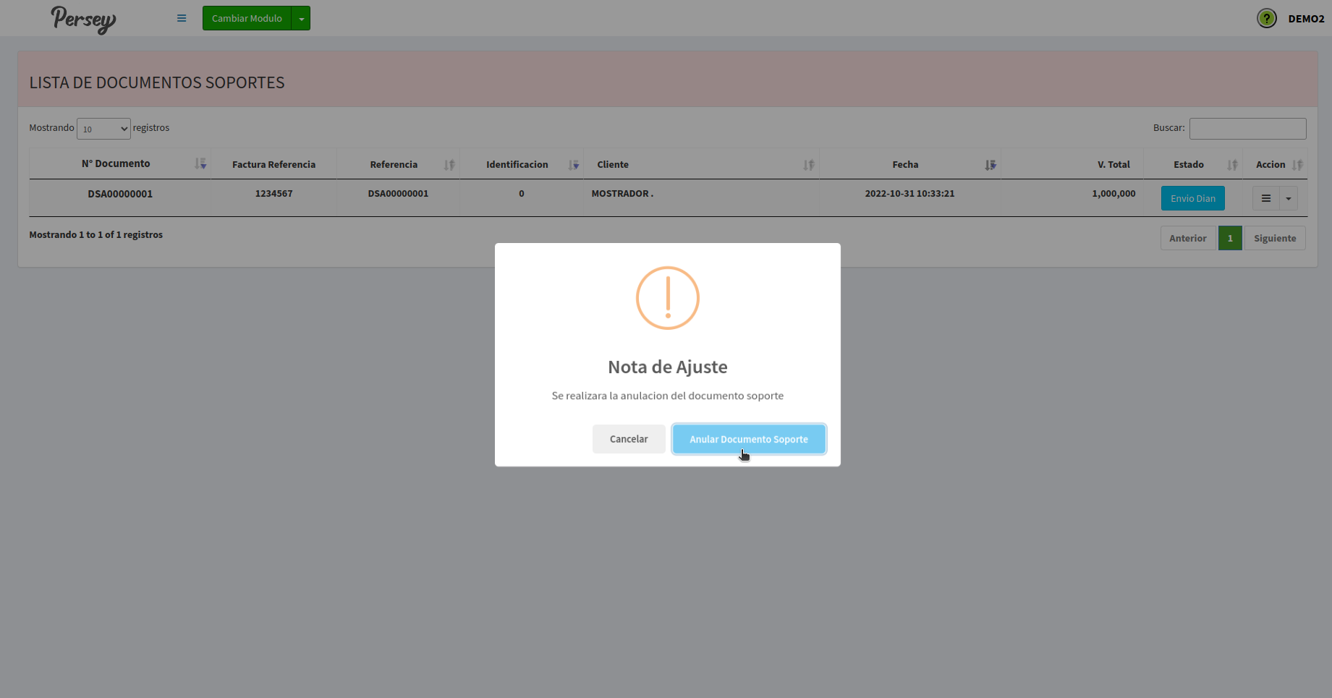Screen dimensions: 1332x698
Task: Sort by Identificacion column icon
Action: (574, 165)
